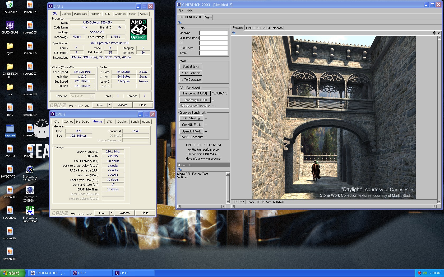Open the screen006 image icon

click(30, 48)
